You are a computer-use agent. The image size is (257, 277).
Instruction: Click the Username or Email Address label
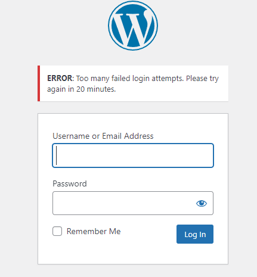tap(103, 136)
